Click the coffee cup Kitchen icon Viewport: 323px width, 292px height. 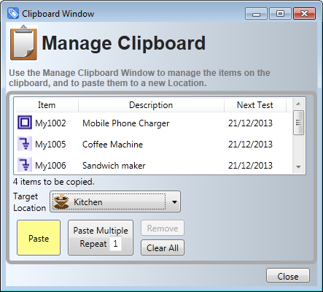tap(61, 201)
